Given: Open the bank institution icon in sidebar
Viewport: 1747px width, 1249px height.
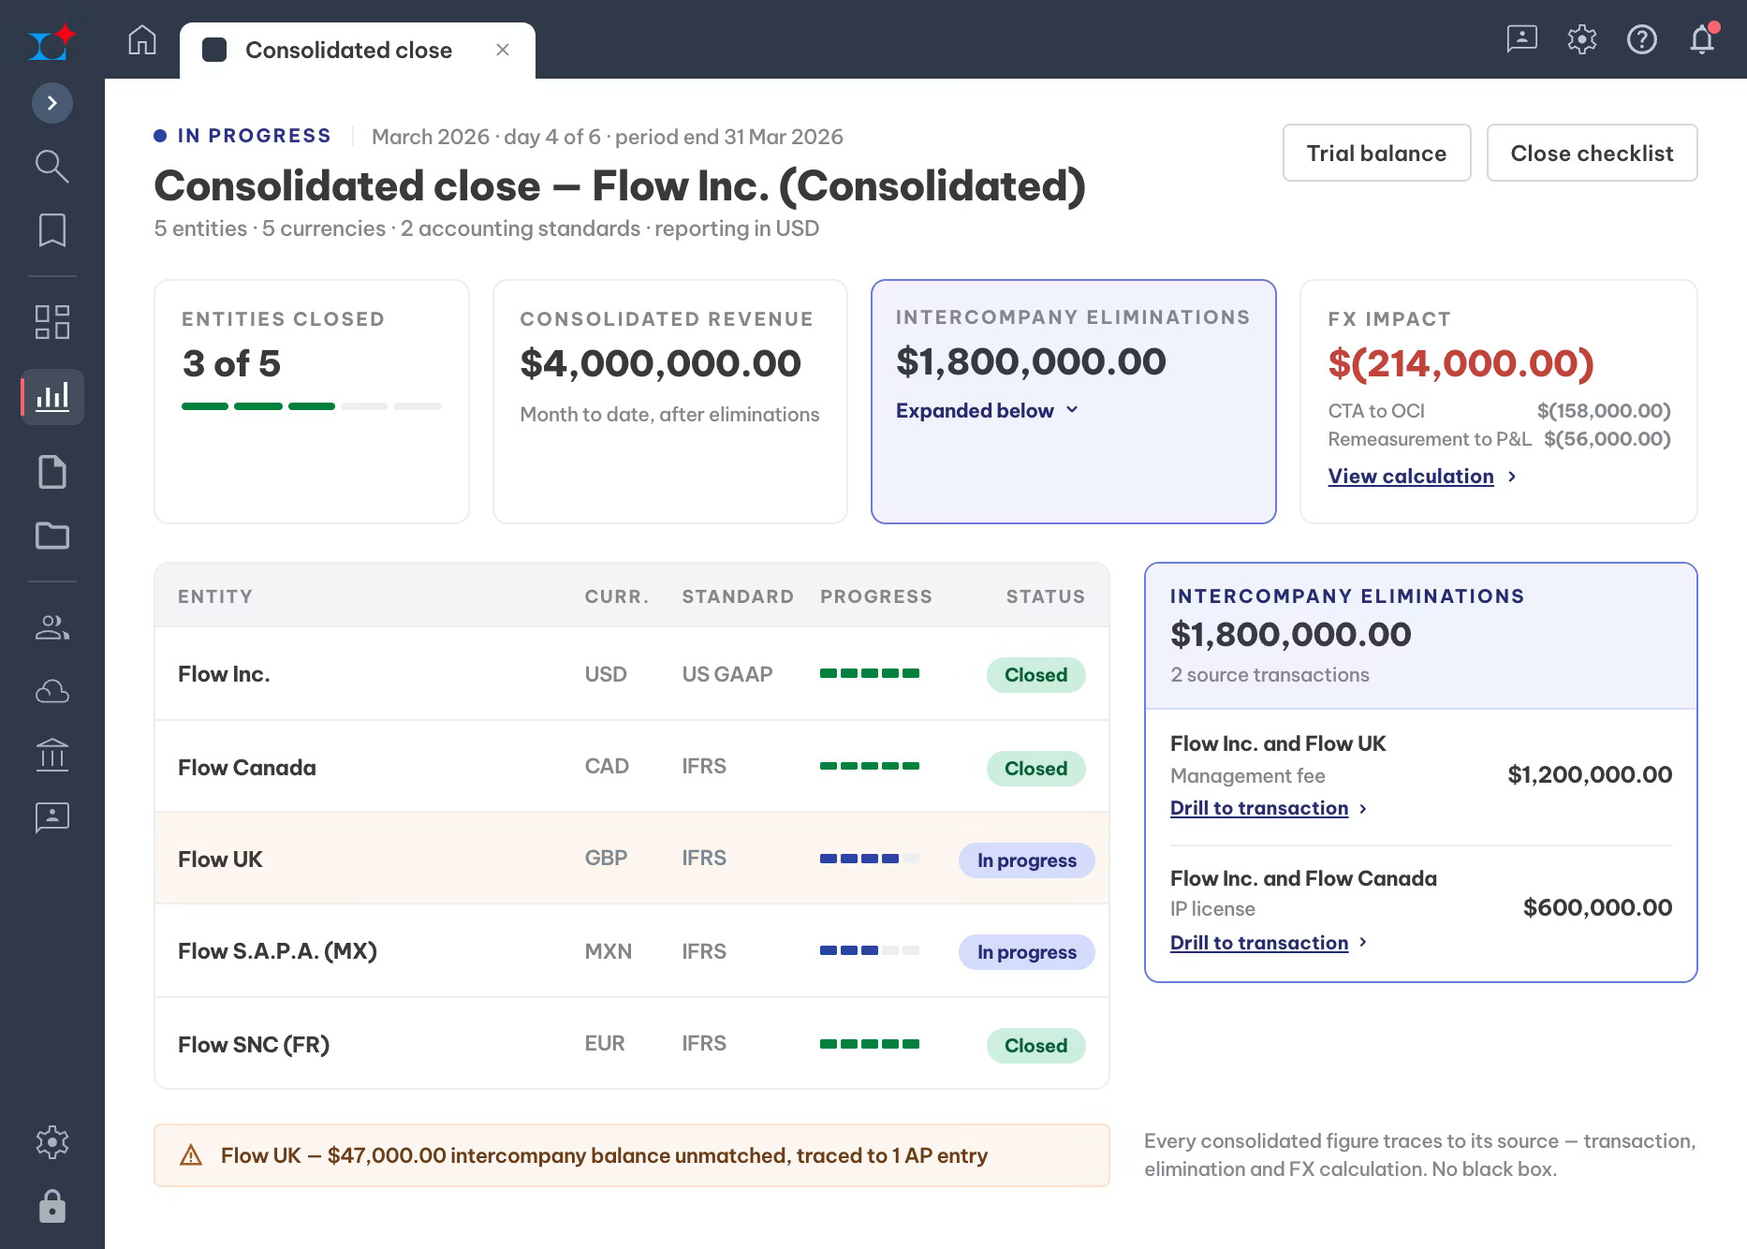Looking at the screenshot, I should pyautogui.click(x=52, y=755).
